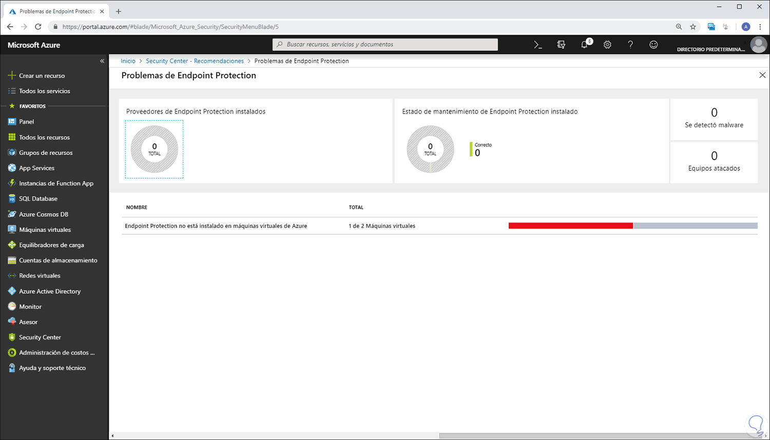This screenshot has width=770, height=440.
Task: Click the Máquinas virtuales monitor icon
Action: 12,229
